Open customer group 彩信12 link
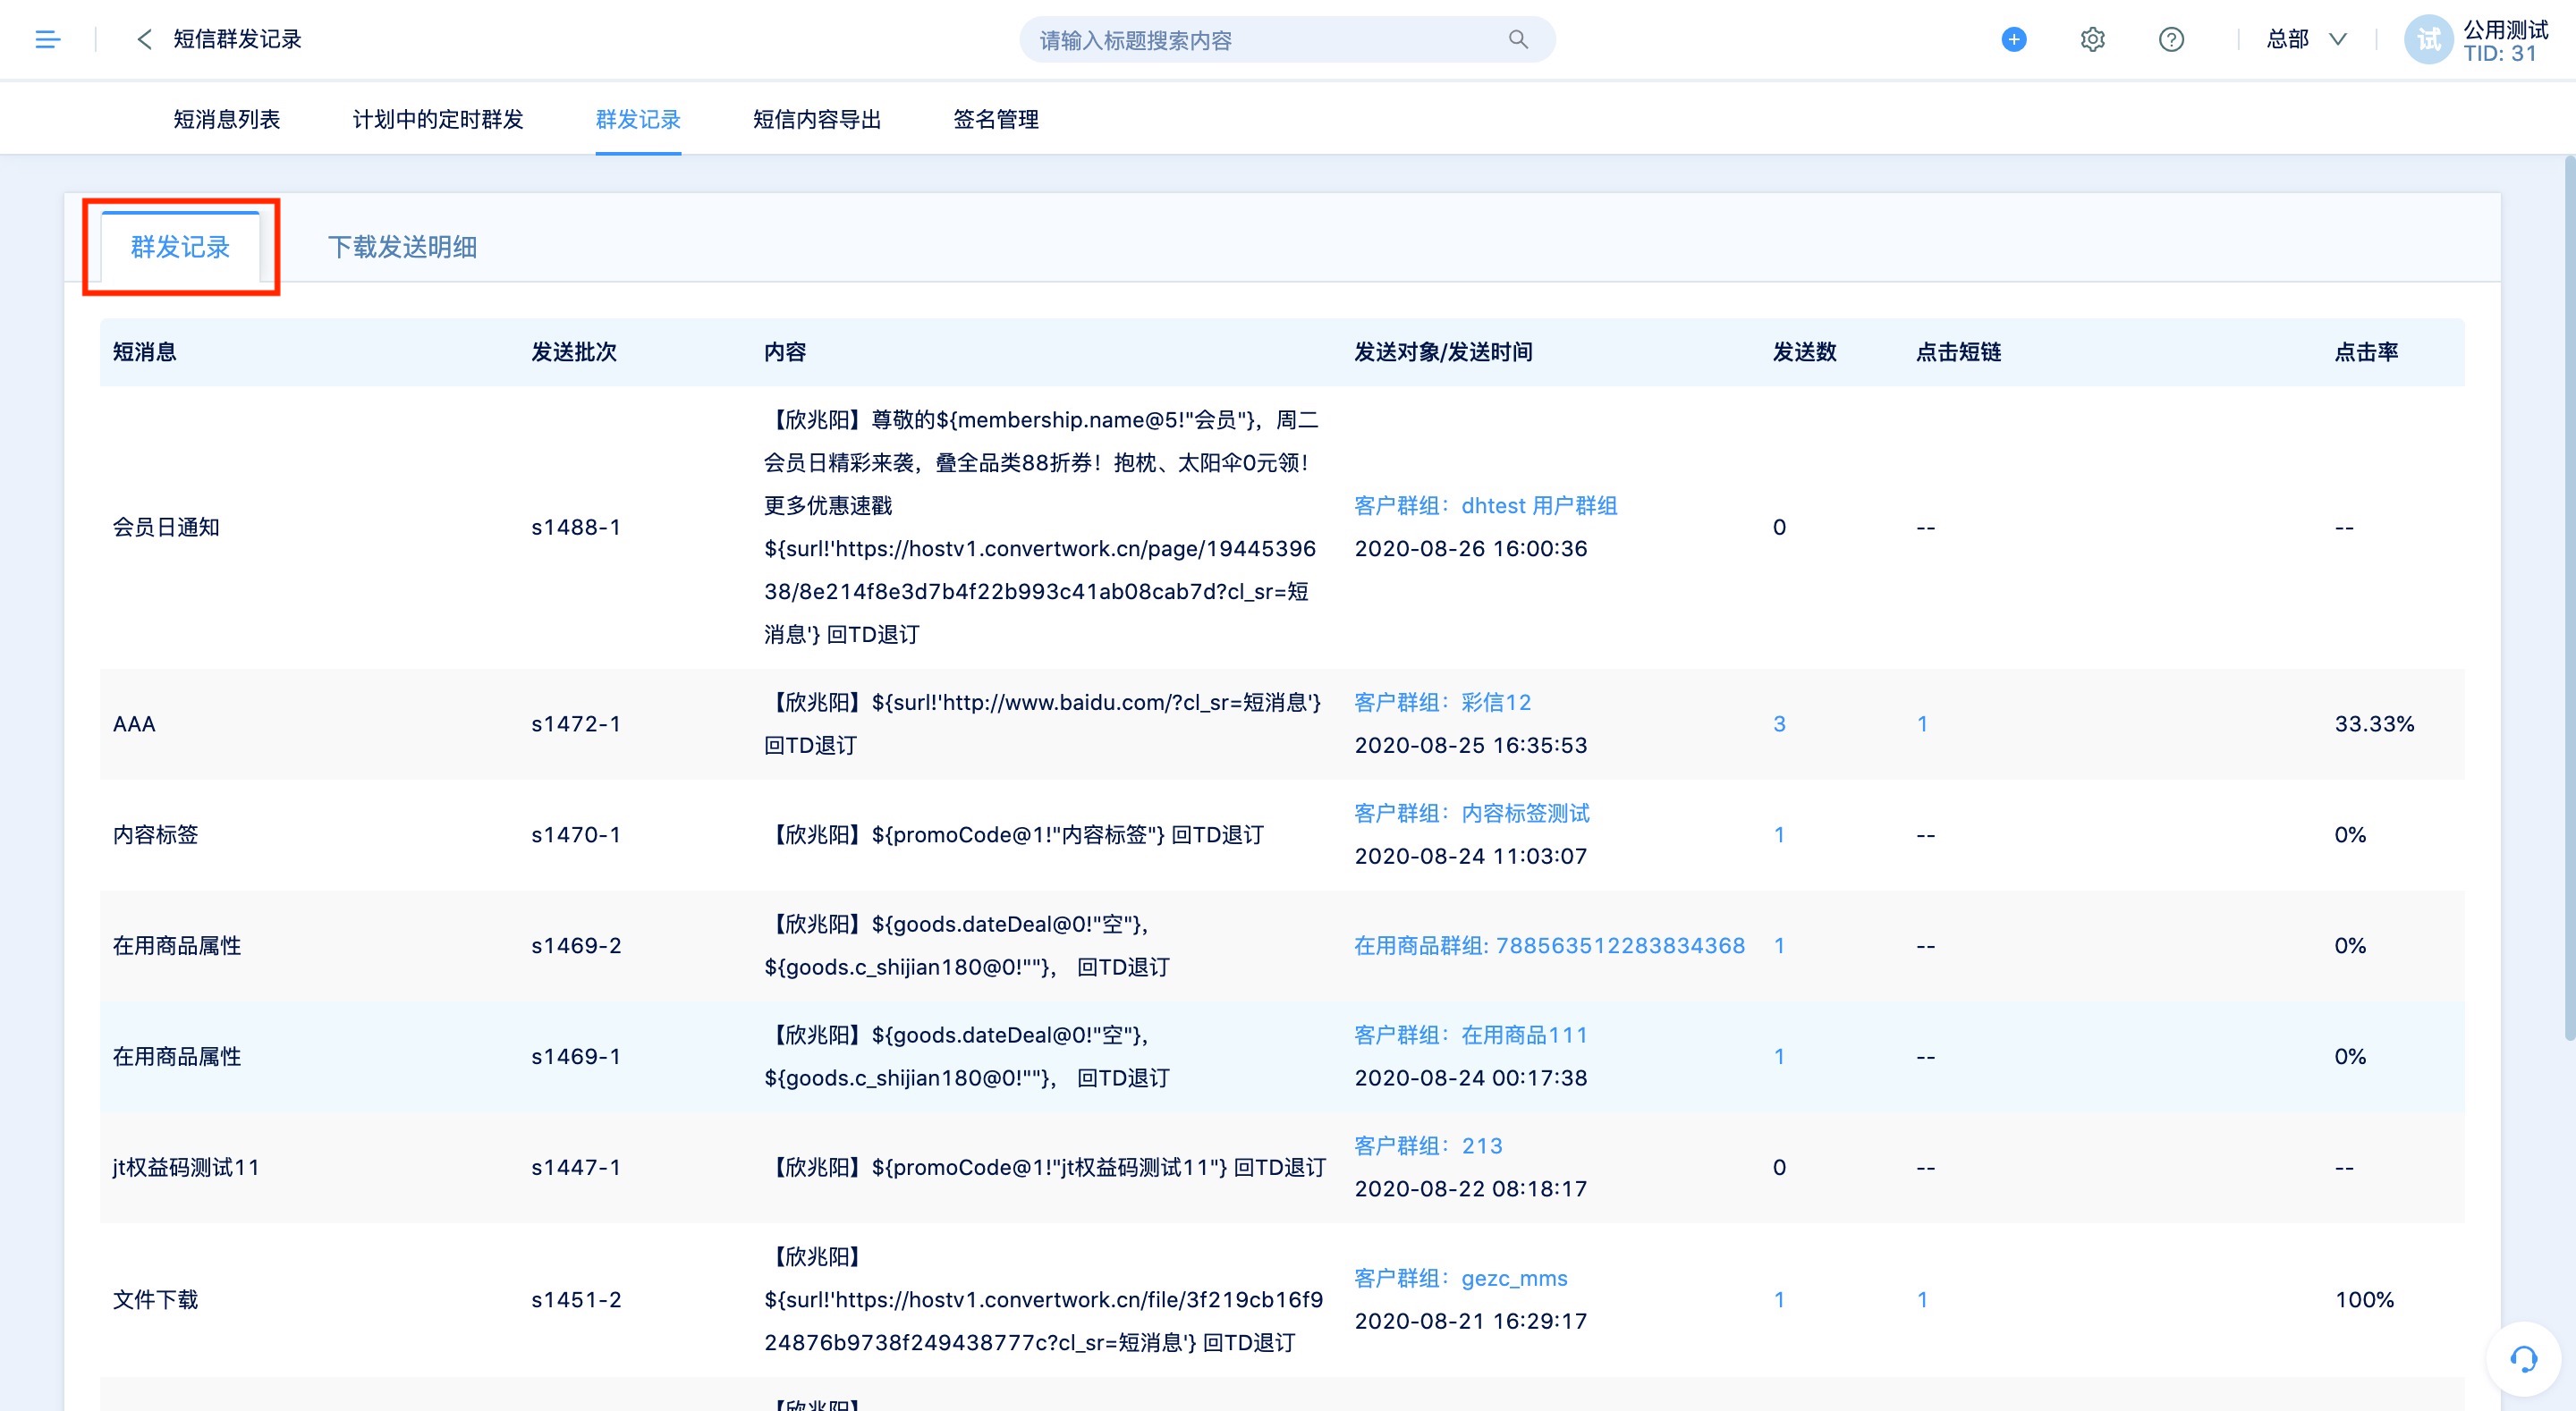This screenshot has width=2576, height=1411. (x=1443, y=702)
